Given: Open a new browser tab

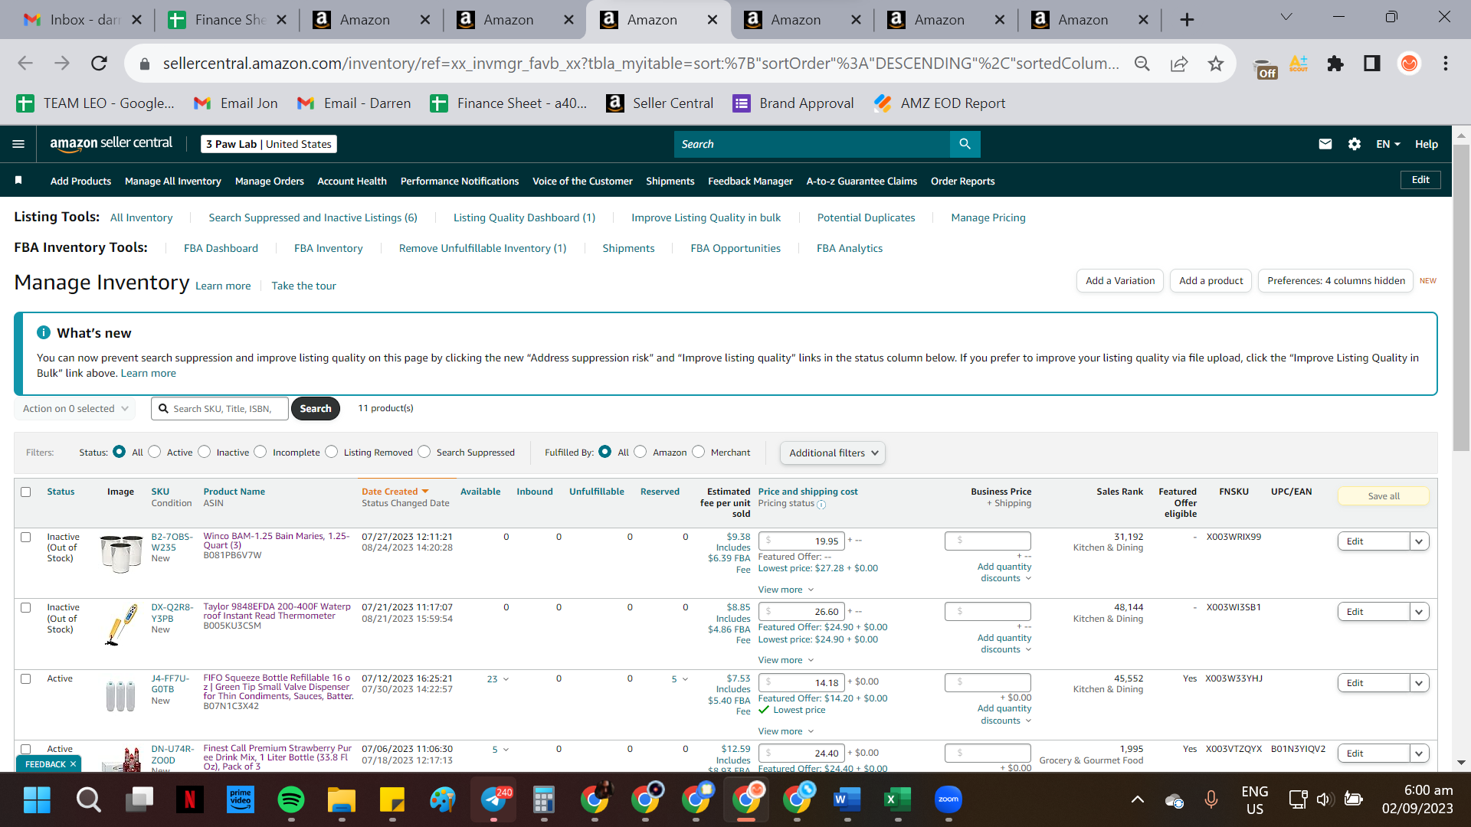Looking at the screenshot, I should [1187, 20].
